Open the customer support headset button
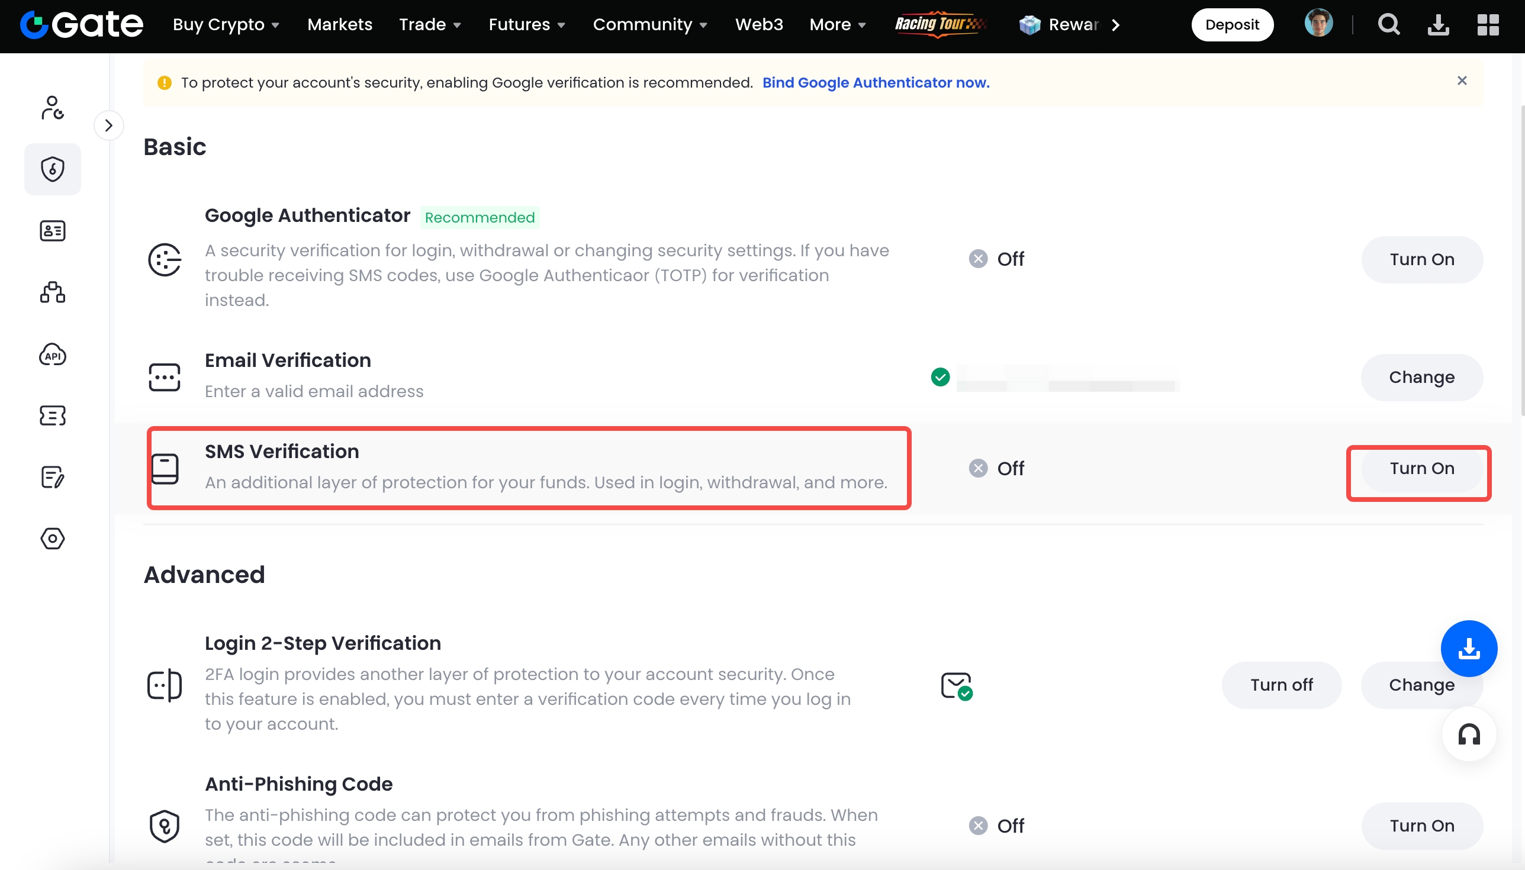Viewport: 1525px width, 870px height. [1468, 734]
